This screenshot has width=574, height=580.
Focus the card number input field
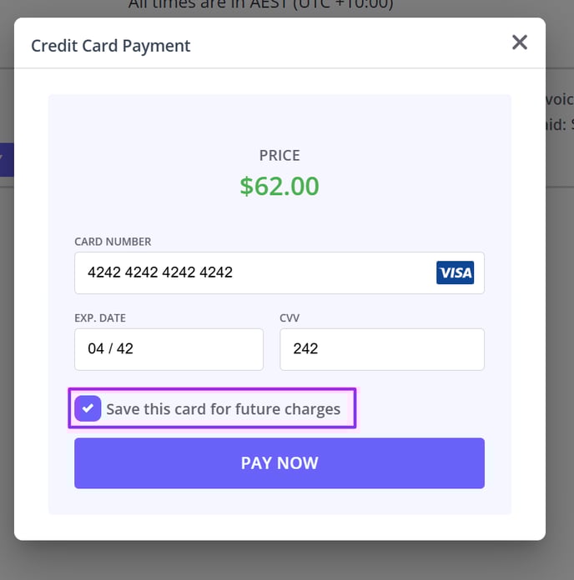tap(279, 273)
